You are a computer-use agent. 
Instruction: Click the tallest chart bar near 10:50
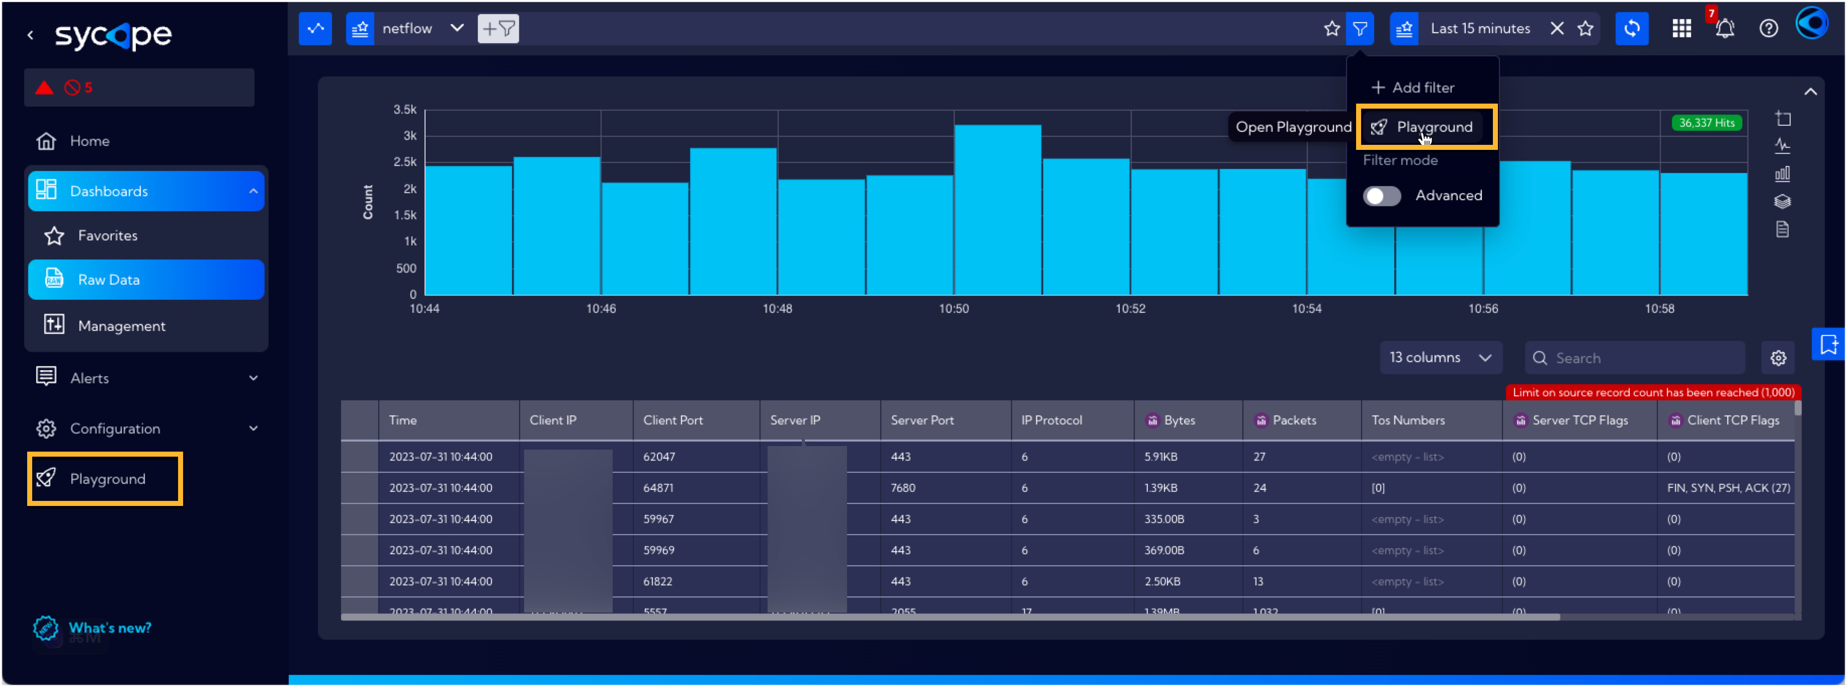pos(997,209)
